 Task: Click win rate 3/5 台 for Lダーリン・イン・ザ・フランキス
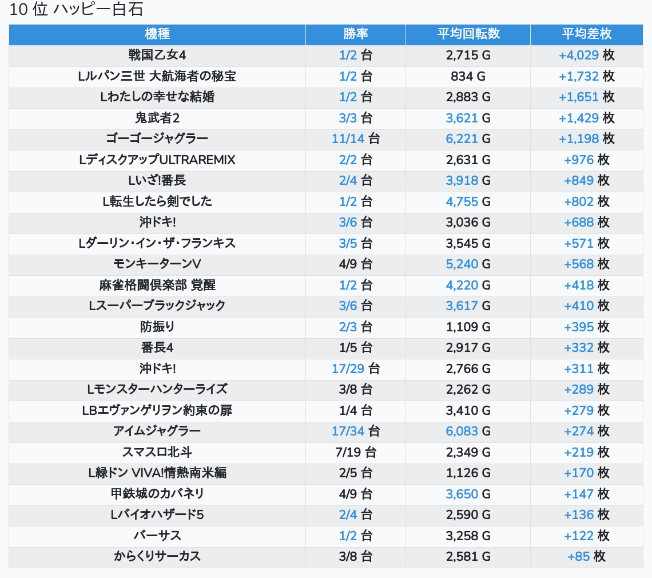(x=356, y=243)
